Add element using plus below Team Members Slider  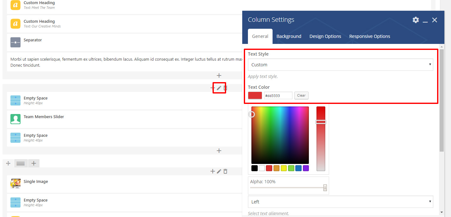pyautogui.click(x=219, y=151)
